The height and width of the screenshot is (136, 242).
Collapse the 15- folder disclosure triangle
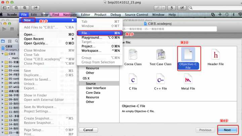coord(2,132)
